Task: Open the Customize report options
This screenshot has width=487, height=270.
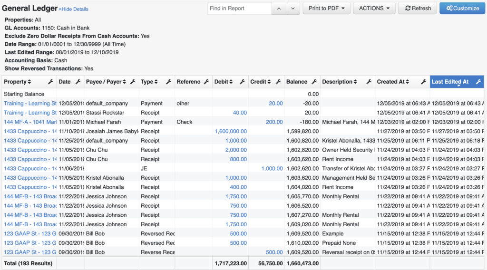Action: click(462, 9)
